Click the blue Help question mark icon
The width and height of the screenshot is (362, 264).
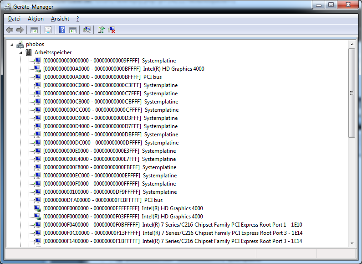(62, 30)
